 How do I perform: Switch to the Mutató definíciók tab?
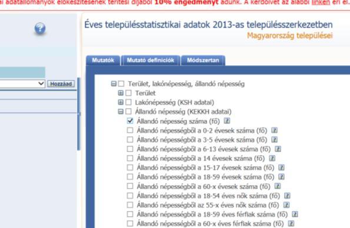(x=151, y=61)
